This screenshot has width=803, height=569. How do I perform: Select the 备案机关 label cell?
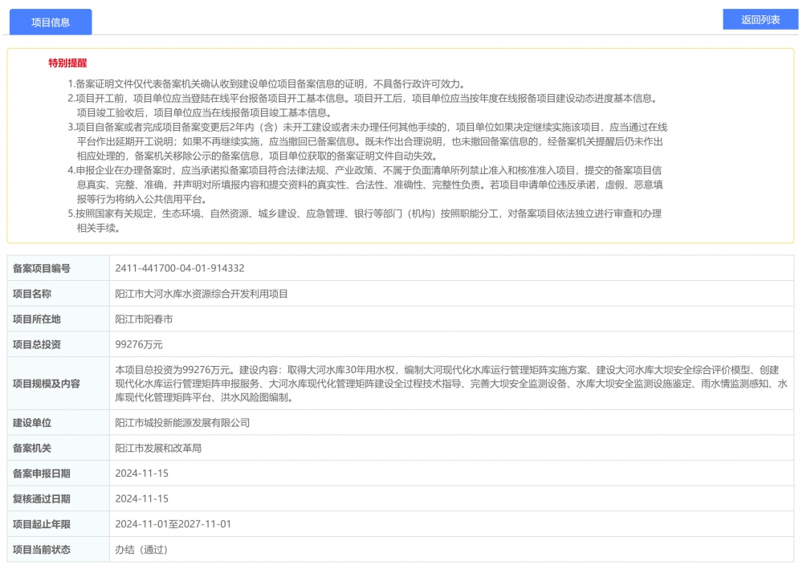tap(59, 449)
